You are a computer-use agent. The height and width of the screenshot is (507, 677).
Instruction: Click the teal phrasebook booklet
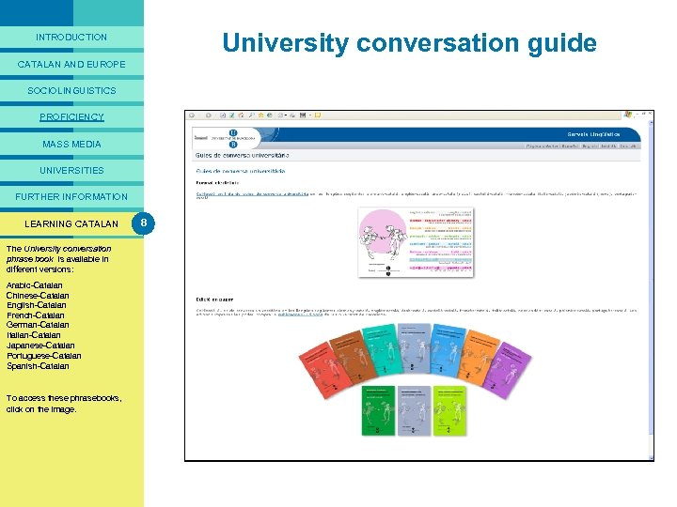(x=382, y=350)
